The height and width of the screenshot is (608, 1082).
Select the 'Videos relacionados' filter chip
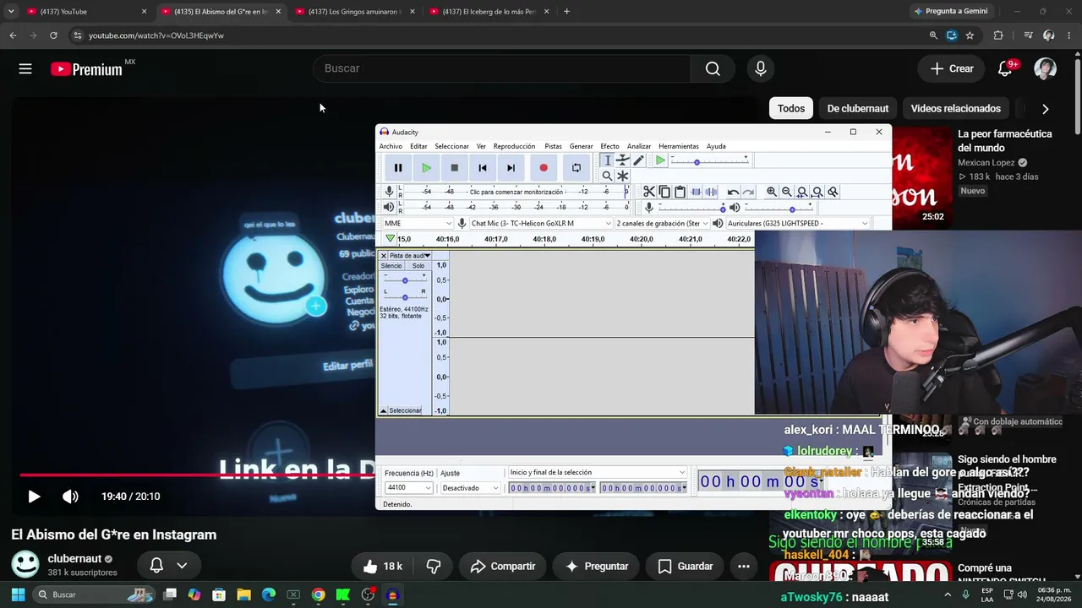955,108
